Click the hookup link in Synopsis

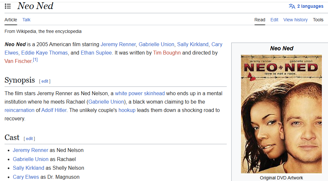coord(127,110)
